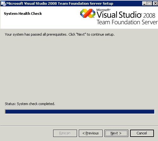Click the window title bar text
The image size is (158, 141).
[60, 3]
